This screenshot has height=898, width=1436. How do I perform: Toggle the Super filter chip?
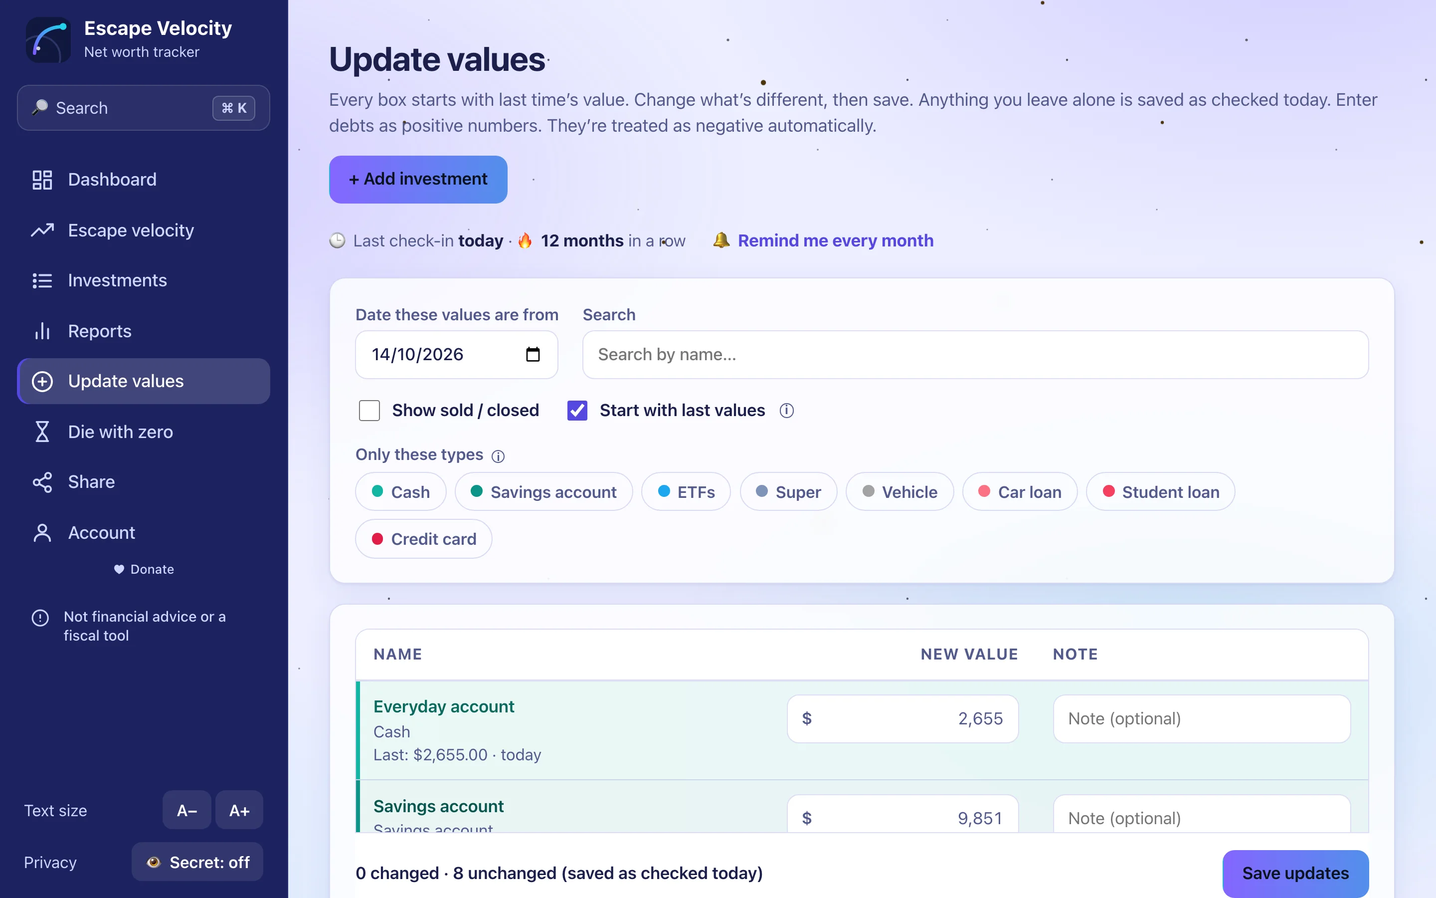788,492
